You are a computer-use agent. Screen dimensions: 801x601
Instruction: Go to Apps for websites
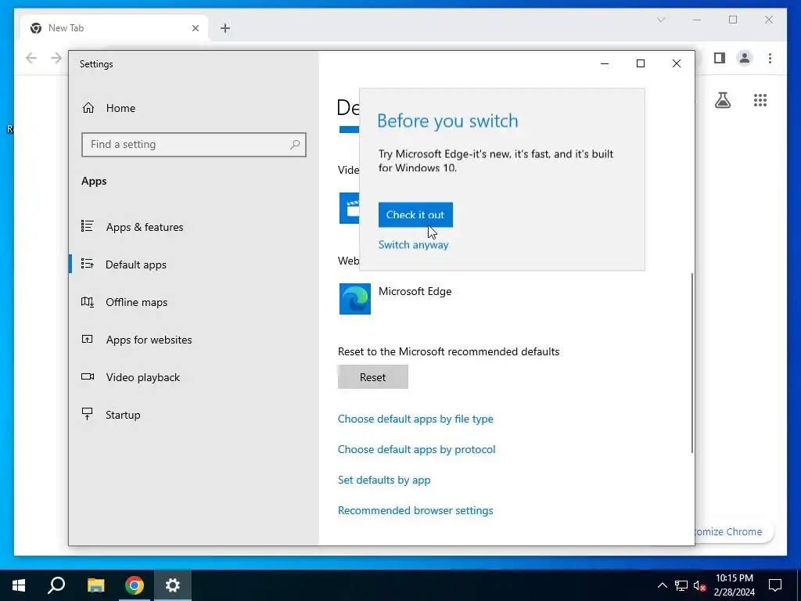[149, 340]
